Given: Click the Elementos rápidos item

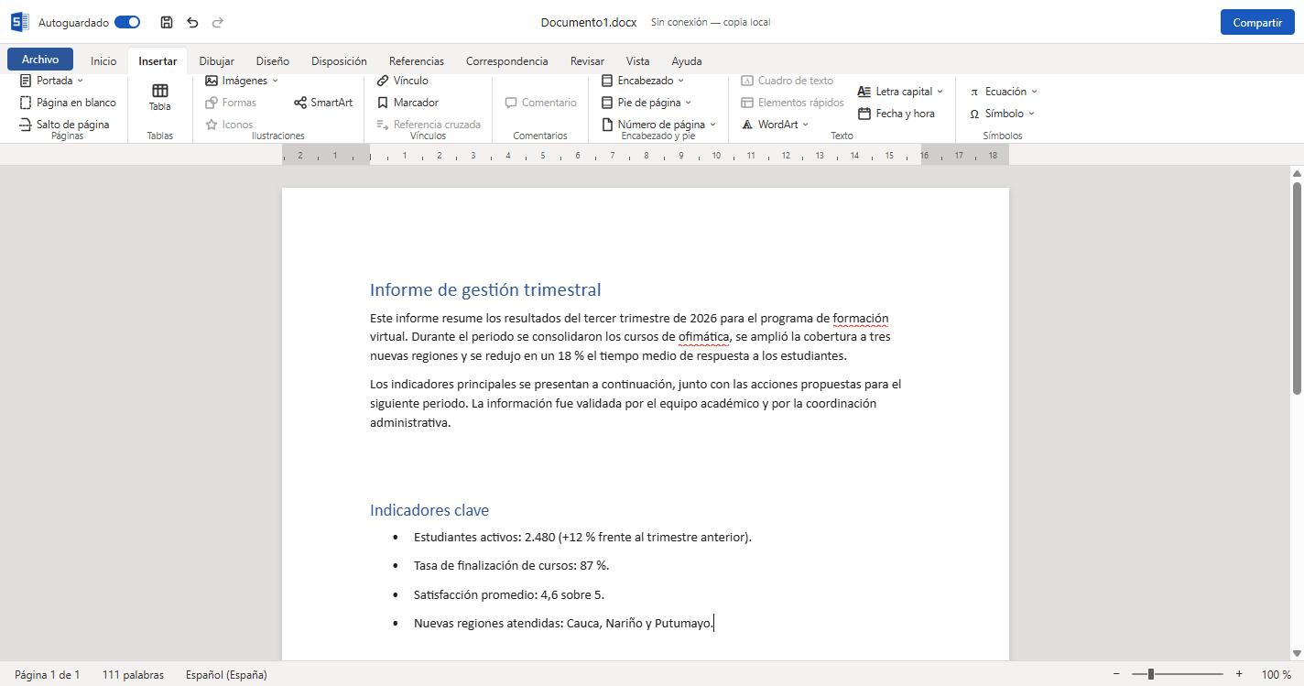Looking at the screenshot, I should pos(792,103).
